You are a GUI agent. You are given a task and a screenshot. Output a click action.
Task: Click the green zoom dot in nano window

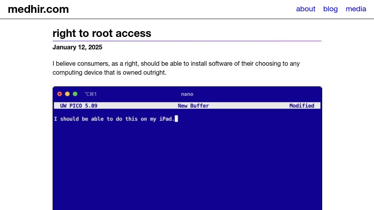coord(75,94)
